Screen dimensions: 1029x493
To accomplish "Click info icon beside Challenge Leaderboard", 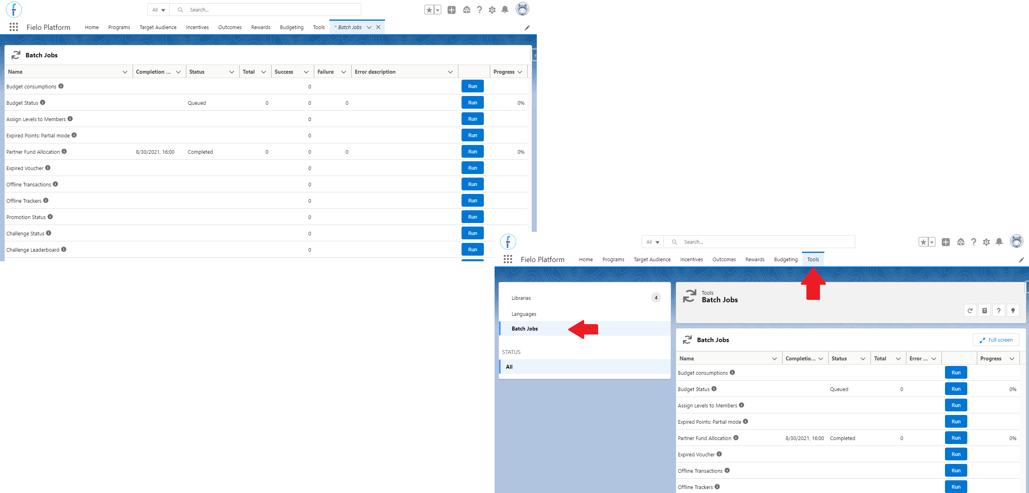I will click(x=64, y=249).
